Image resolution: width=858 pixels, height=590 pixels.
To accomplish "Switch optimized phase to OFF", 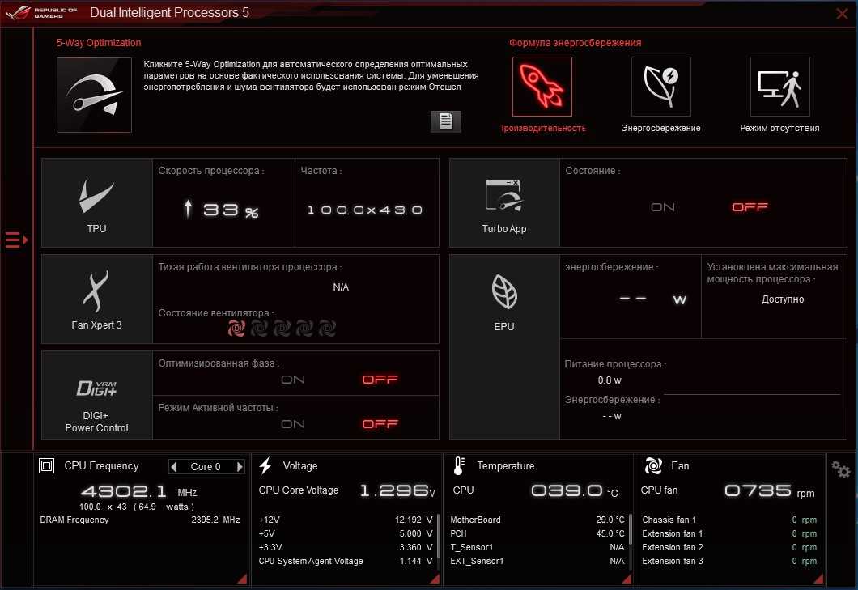I will [x=380, y=380].
